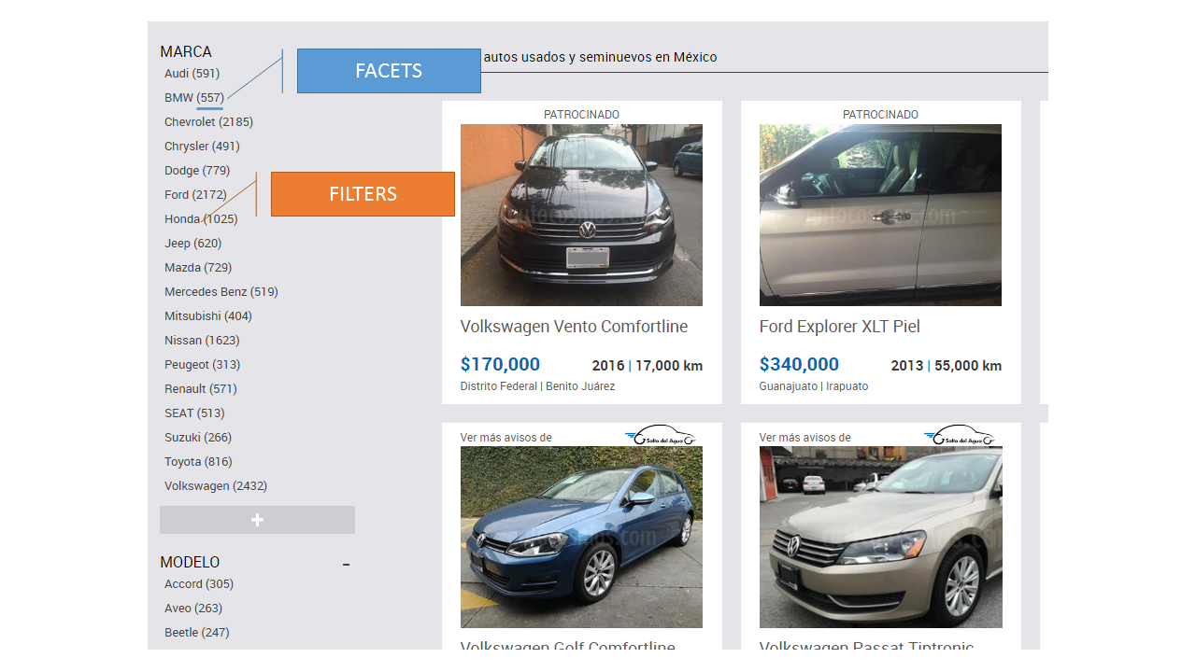The height and width of the screenshot is (672, 1196).
Task: Choose Ford (2172) brand filter
Action: [x=195, y=195]
